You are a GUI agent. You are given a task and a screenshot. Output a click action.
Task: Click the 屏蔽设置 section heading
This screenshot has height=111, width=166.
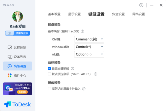click(54, 83)
